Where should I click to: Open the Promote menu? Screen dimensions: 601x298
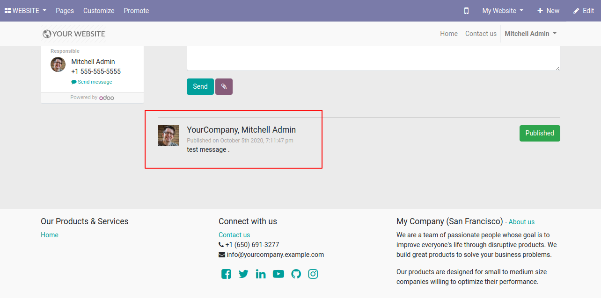[136, 11]
